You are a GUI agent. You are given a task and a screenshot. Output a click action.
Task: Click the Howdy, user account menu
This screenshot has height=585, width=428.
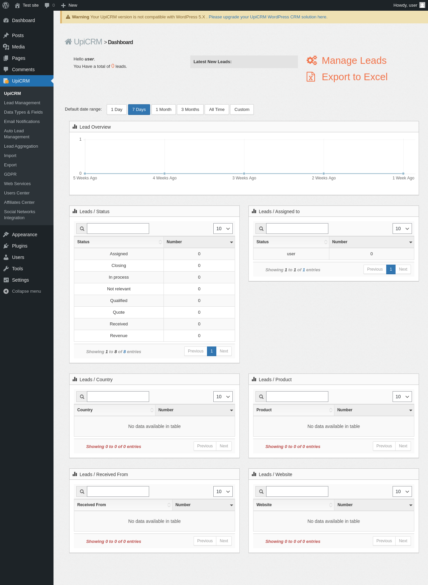[409, 5]
